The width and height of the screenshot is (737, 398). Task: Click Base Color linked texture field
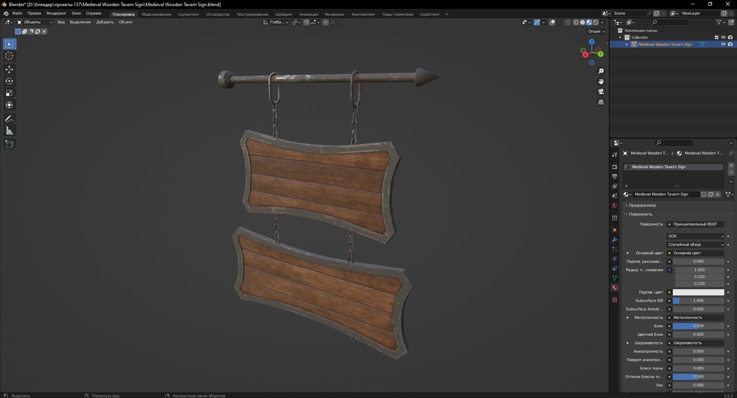(696, 253)
